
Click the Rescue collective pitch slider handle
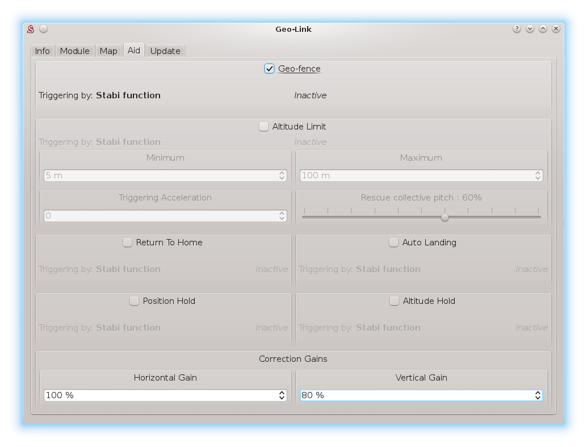(445, 217)
